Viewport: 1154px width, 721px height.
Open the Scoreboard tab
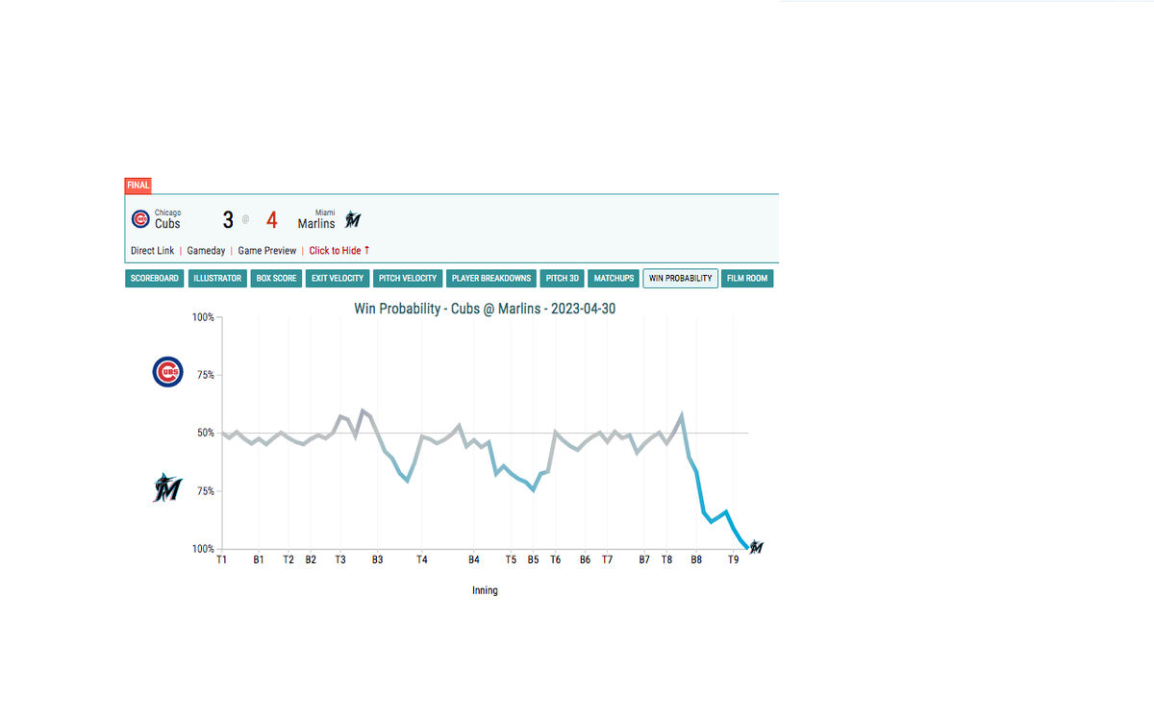pyautogui.click(x=155, y=279)
